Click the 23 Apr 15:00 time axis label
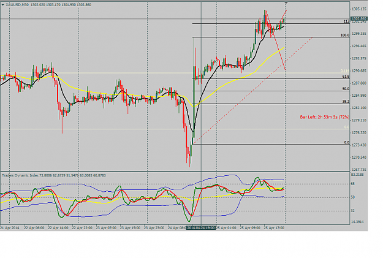 pos(130,228)
